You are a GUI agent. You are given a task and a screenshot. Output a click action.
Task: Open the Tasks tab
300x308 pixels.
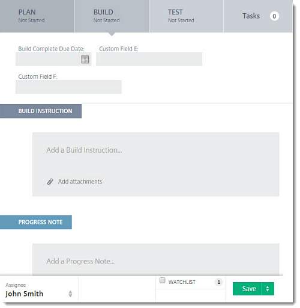pyautogui.click(x=258, y=16)
